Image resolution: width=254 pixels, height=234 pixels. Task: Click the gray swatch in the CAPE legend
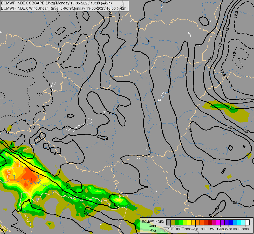click(168, 223)
